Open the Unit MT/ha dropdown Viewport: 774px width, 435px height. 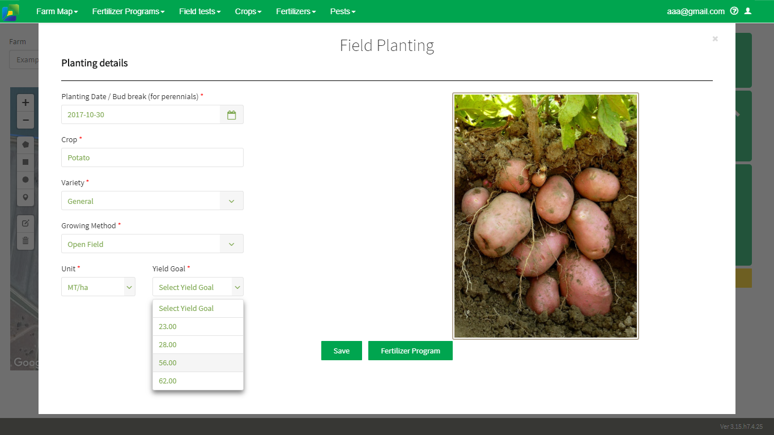pyautogui.click(x=98, y=287)
